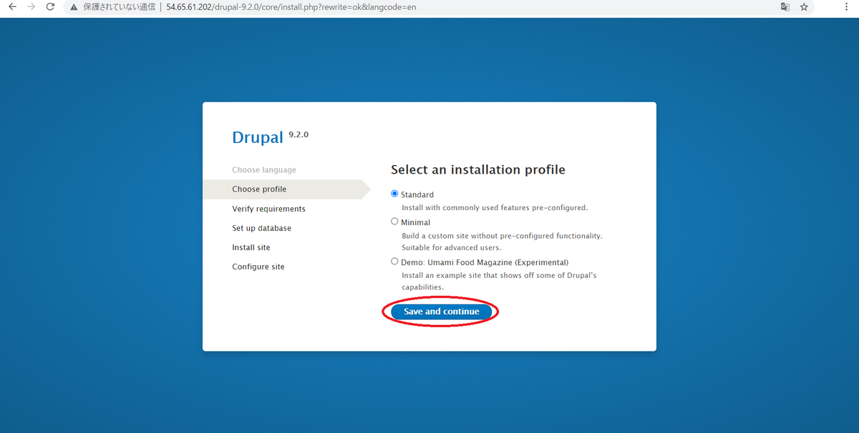The height and width of the screenshot is (433, 859).
Task: Click the Choose language step
Action: [263, 170]
